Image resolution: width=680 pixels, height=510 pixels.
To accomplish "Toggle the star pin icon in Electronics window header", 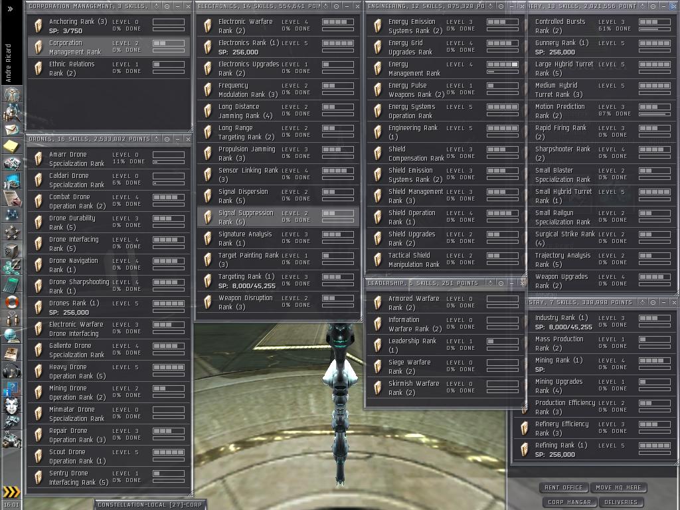I will (x=325, y=6).
